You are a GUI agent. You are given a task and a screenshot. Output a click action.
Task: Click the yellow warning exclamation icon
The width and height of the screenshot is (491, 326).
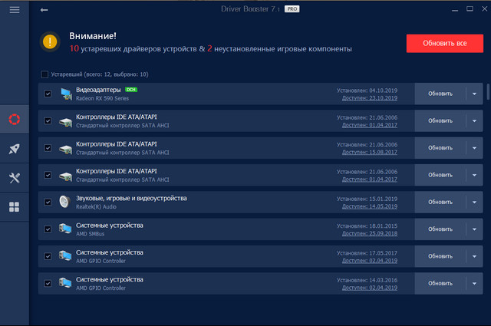click(50, 42)
